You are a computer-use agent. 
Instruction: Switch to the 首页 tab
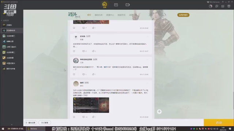coord(89,15)
